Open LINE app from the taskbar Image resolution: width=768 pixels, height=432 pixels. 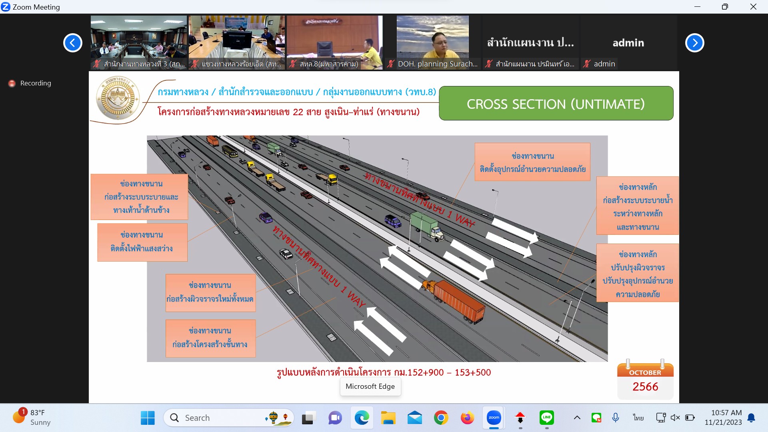click(x=546, y=418)
